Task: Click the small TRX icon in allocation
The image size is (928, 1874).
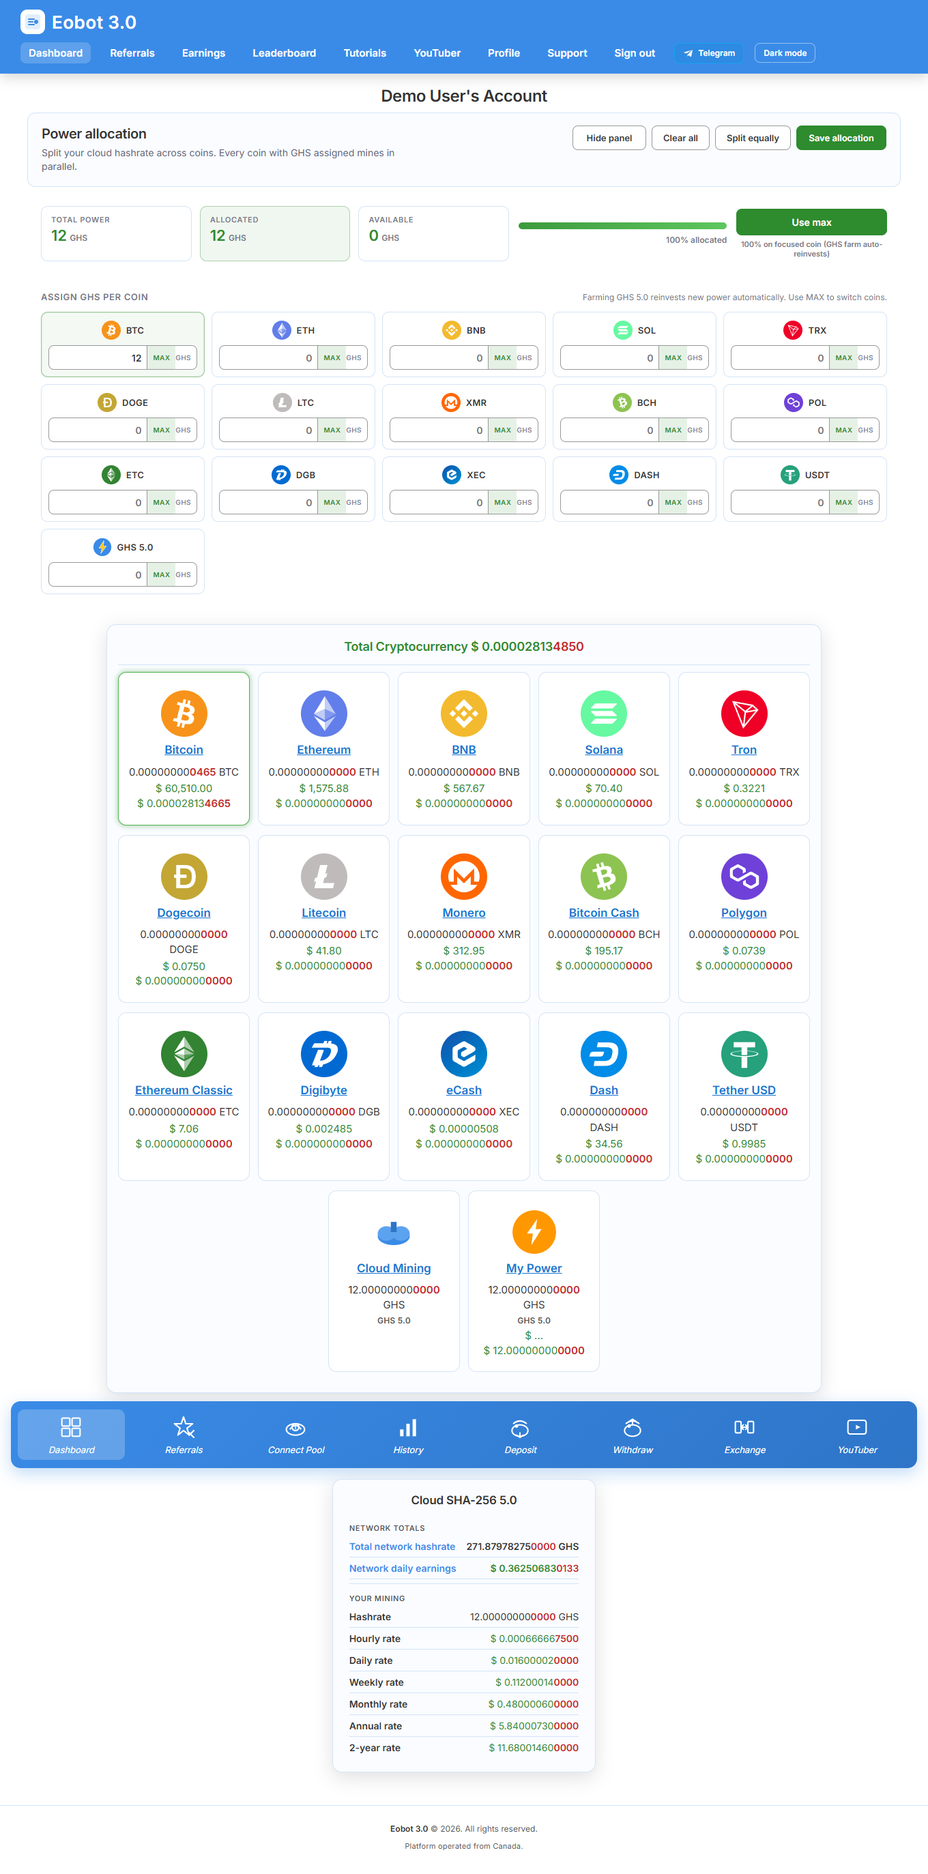Action: (x=792, y=330)
